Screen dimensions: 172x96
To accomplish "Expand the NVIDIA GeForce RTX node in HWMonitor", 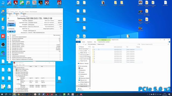I will pos(15,91).
